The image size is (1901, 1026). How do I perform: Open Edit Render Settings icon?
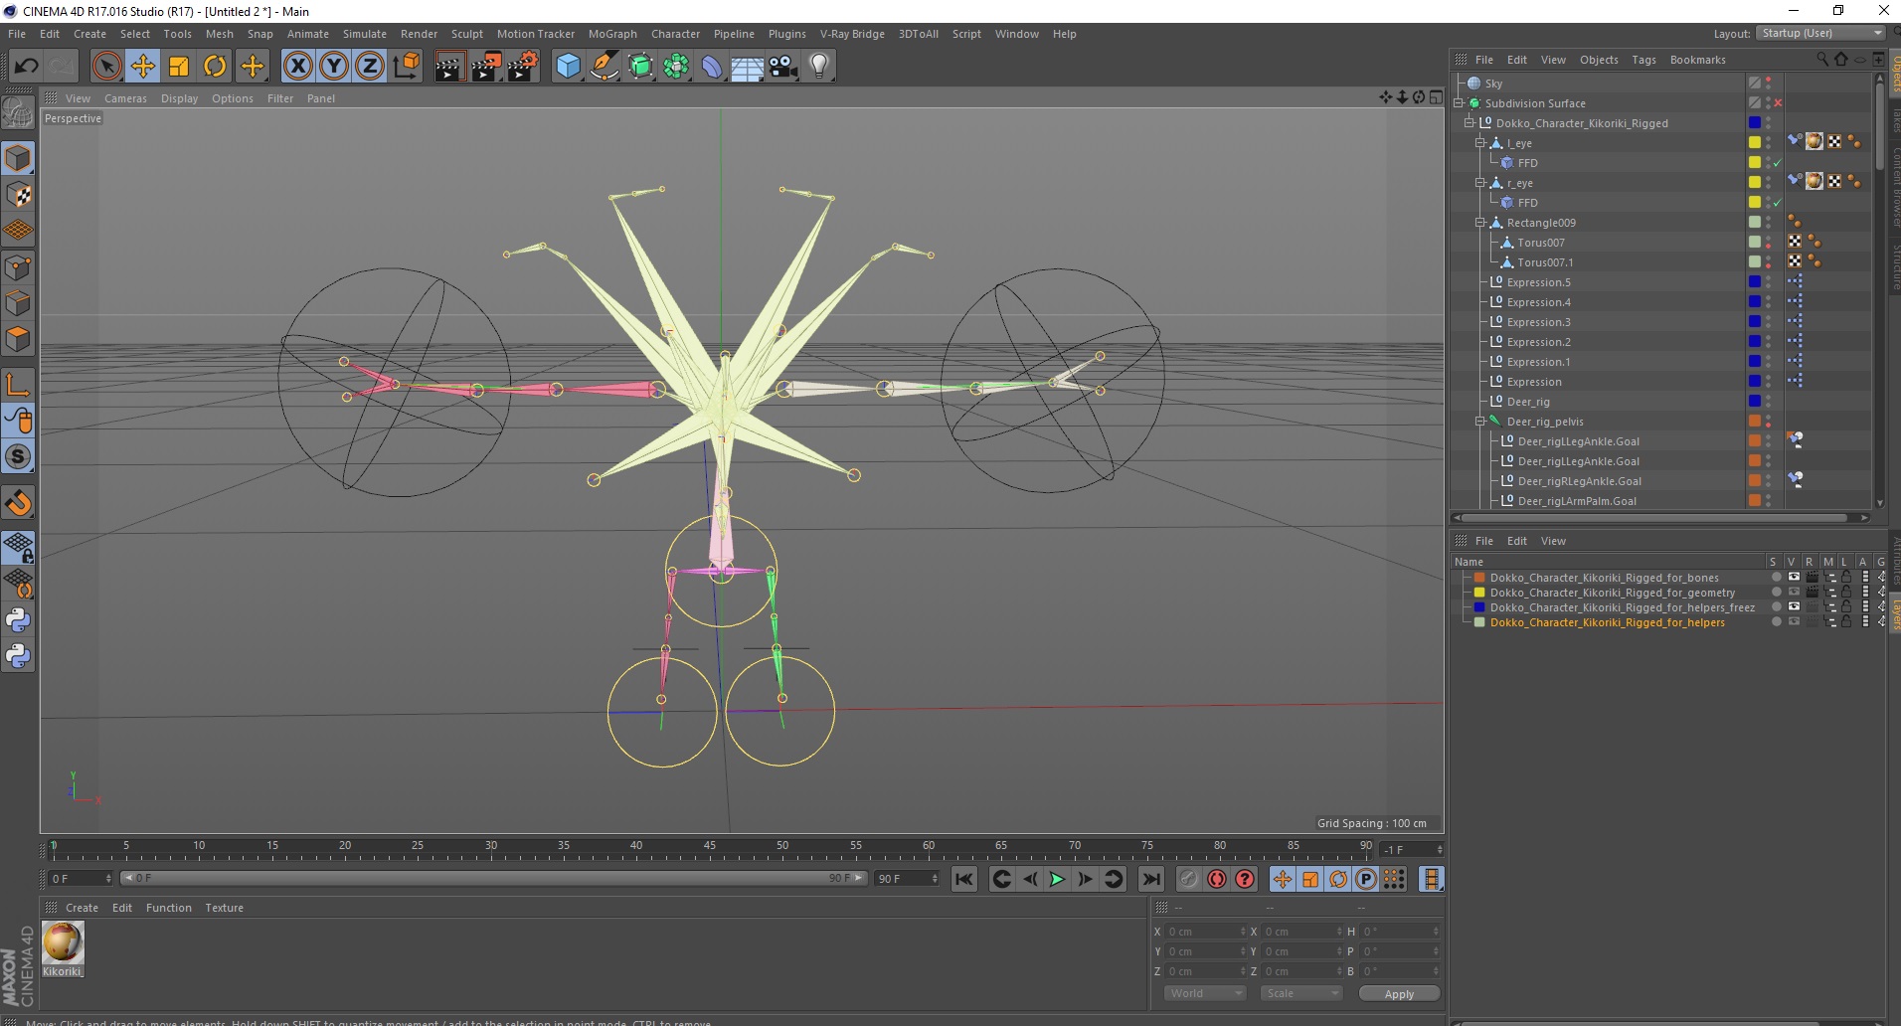point(523,67)
